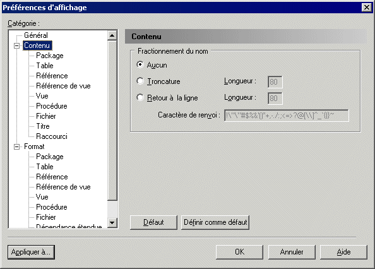Image resolution: width=375 pixels, height=269 pixels.
Task: Click the category list scroll up arrow
Action: (x=112, y=35)
